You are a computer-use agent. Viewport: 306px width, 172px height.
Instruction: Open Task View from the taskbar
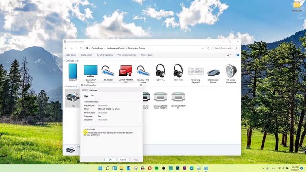(115, 168)
